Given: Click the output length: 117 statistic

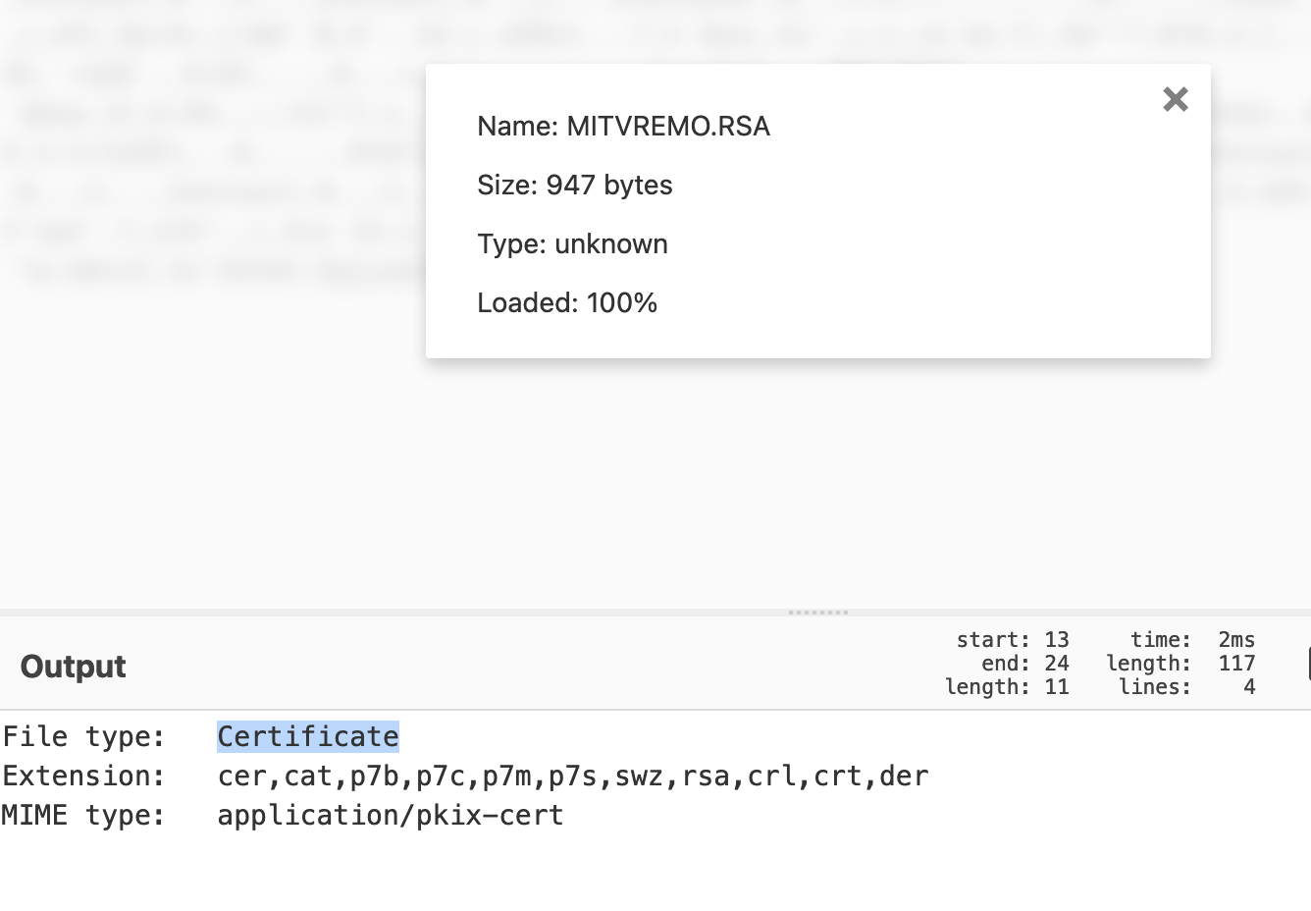Looking at the screenshot, I should pos(1180,664).
